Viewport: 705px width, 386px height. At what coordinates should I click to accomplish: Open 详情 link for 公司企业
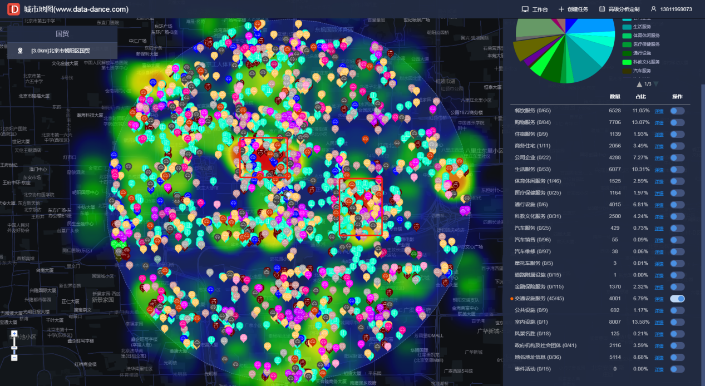[659, 158]
